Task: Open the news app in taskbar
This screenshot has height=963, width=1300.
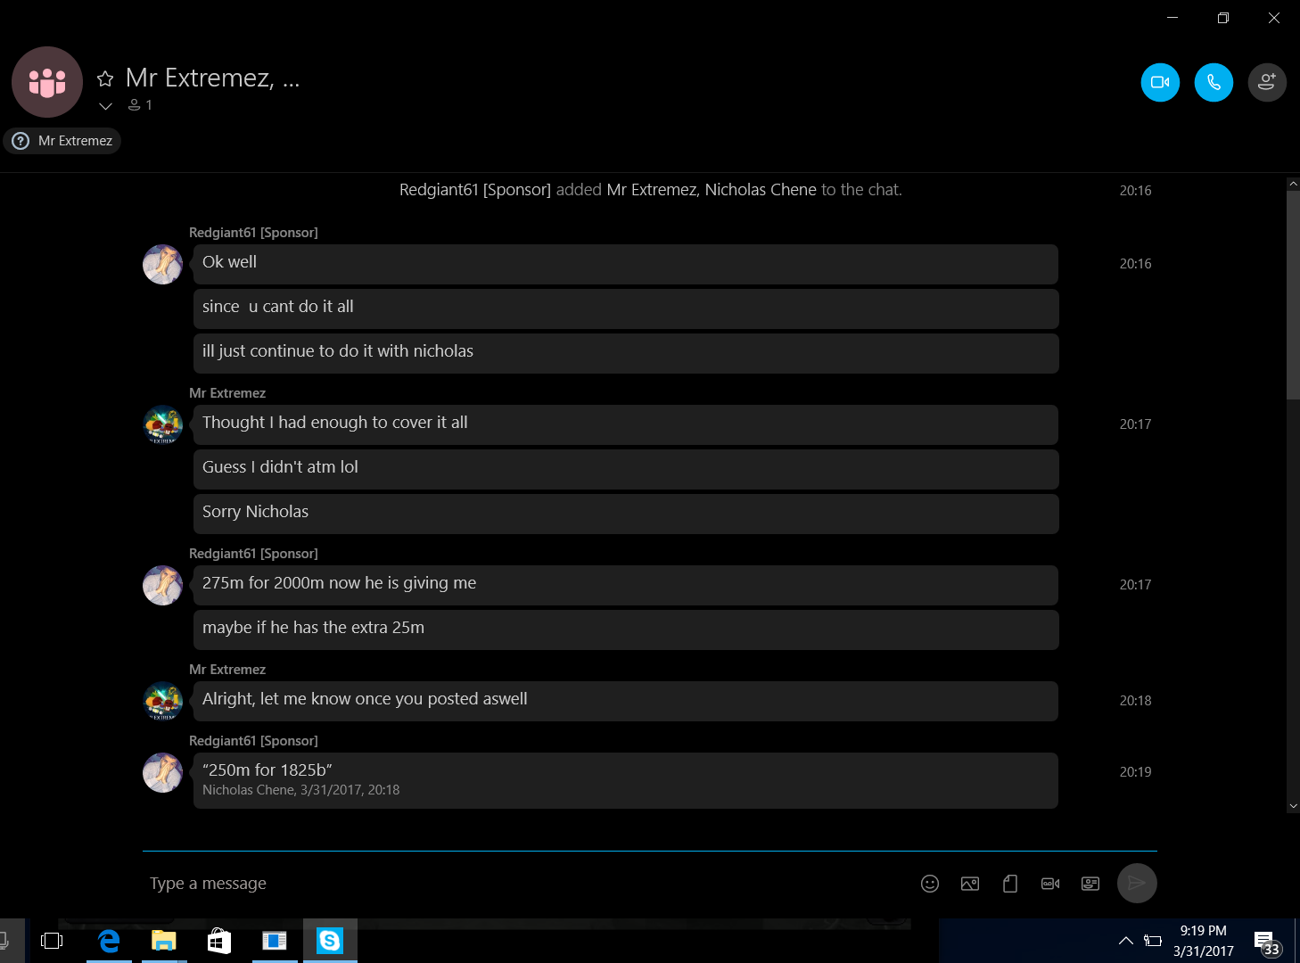Action: (275, 941)
